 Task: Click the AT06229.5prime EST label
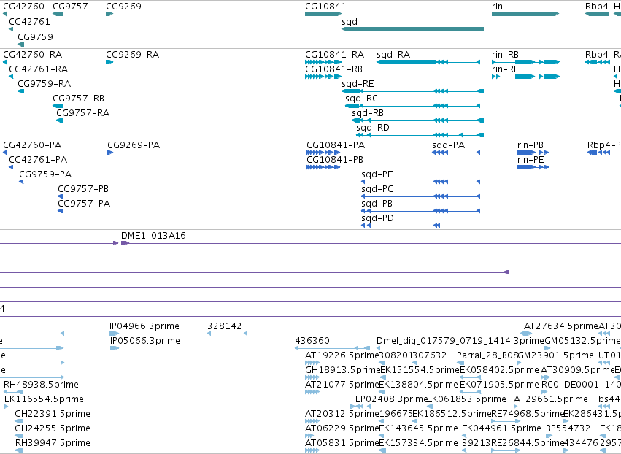pyautogui.click(x=342, y=428)
